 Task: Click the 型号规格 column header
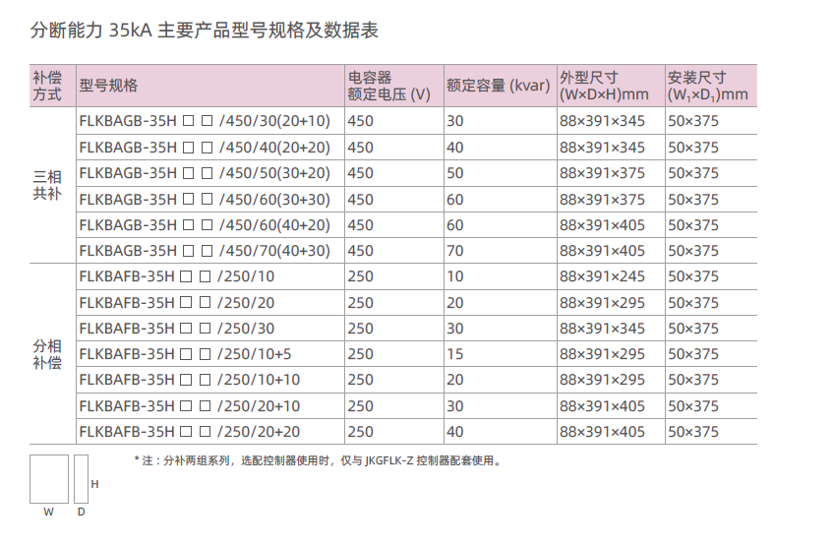(x=108, y=86)
